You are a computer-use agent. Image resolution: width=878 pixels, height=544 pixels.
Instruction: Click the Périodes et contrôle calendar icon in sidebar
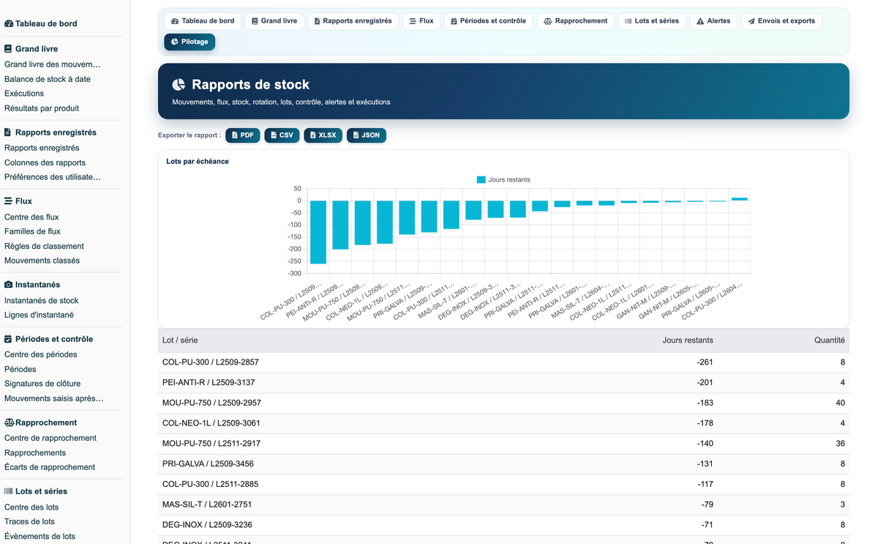(8, 339)
